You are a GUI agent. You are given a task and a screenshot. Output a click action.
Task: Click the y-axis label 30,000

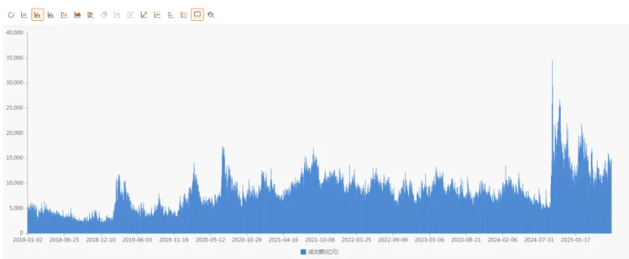tap(15, 83)
